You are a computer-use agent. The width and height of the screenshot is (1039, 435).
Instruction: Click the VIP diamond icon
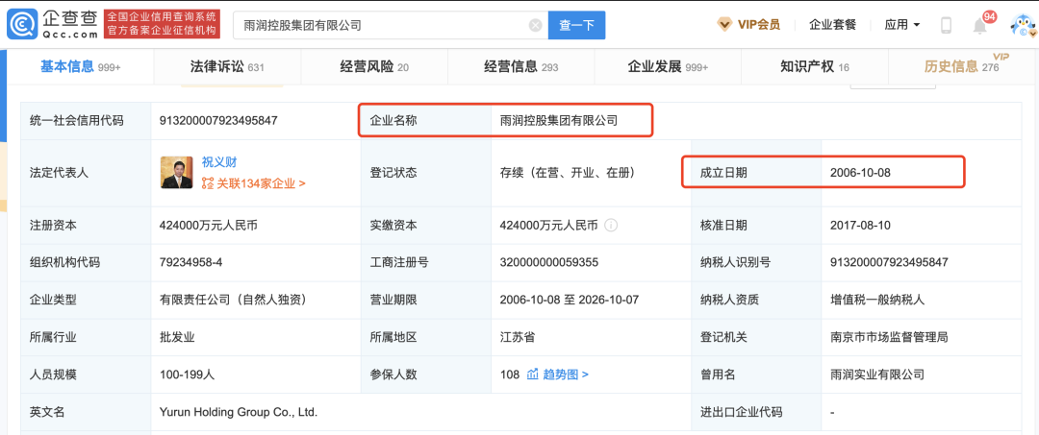(724, 25)
